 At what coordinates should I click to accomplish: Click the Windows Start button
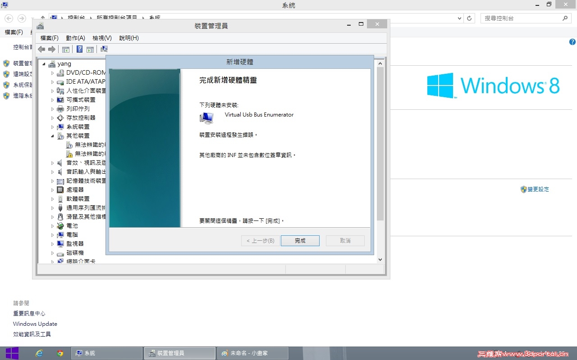pos(12,353)
